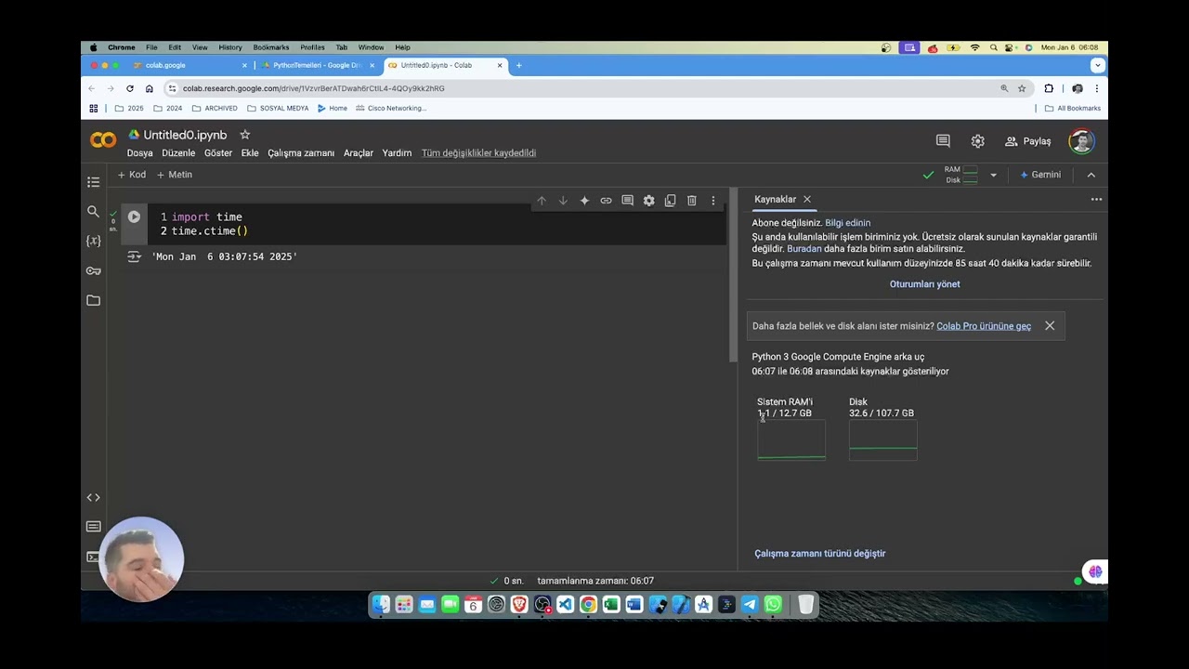Dismiss the Colab Pro upgrade banner
The height and width of the screenshot is (669, 1189).
pos(1050,326)
